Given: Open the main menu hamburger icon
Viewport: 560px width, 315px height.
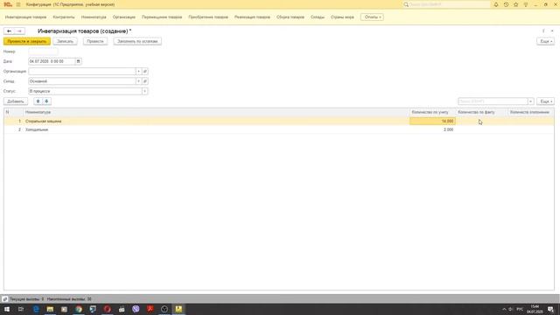Looking at the screenshot, I should [18, 4].
